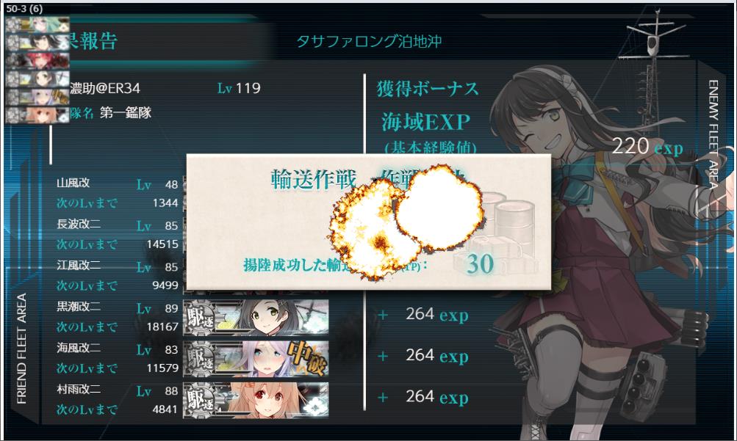Click the ENEMY FLEET AREA side label
The image size is (737, 441).
[x=713, y=134]
